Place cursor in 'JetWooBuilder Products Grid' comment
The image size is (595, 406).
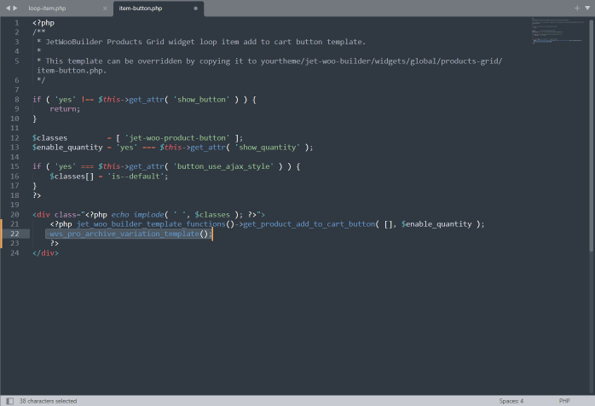(x=105, y=42)
